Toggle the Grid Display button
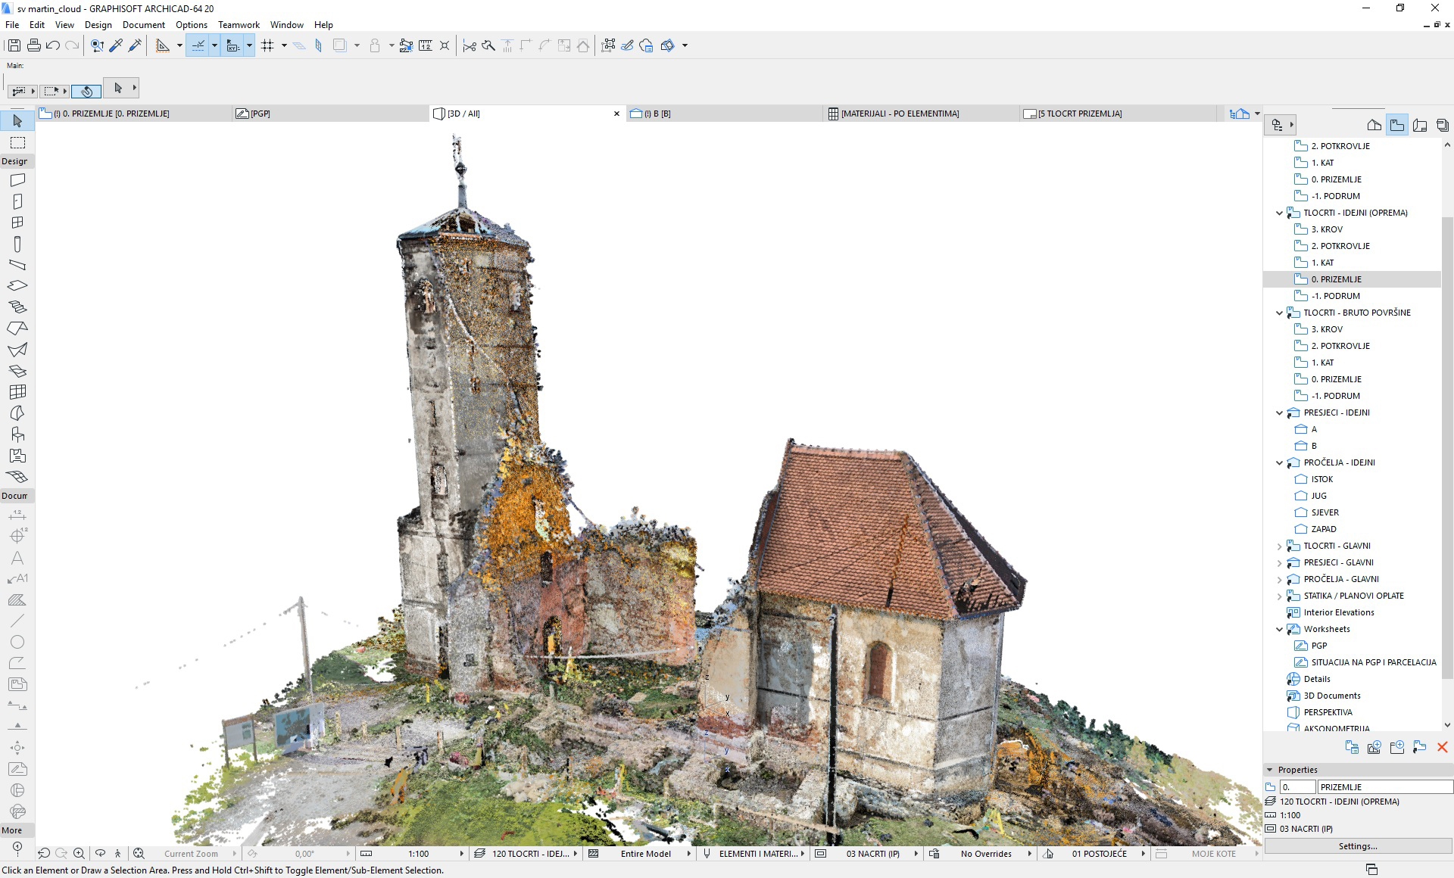 tap(267, 45)
